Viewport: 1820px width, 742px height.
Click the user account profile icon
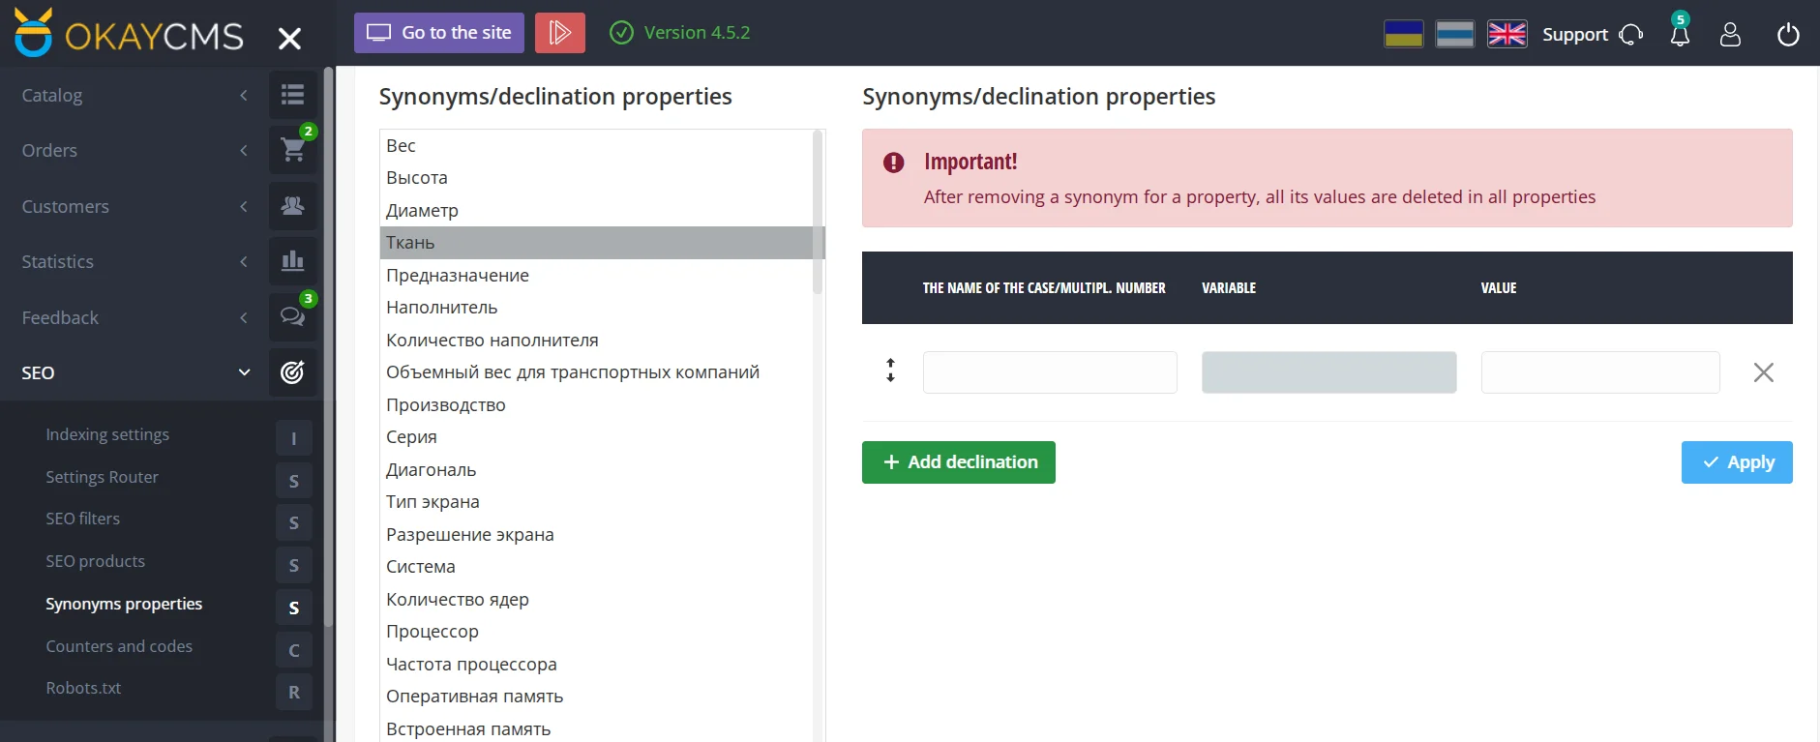[1730, 35]
